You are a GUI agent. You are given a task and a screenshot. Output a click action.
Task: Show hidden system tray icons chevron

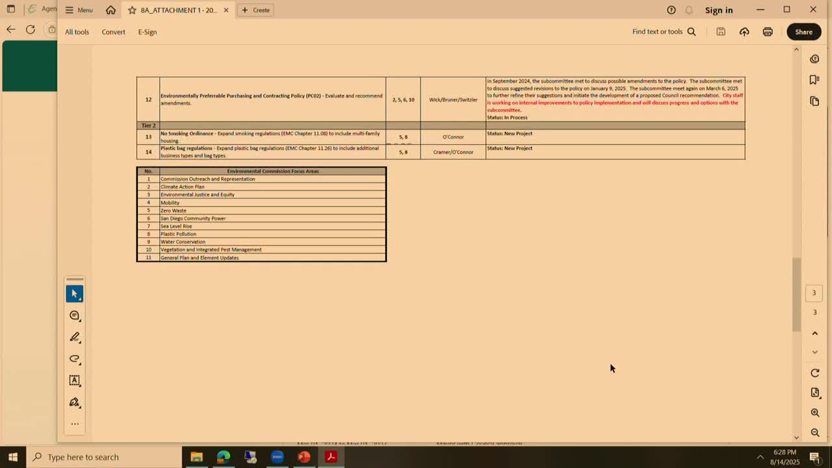pos(760,457)
